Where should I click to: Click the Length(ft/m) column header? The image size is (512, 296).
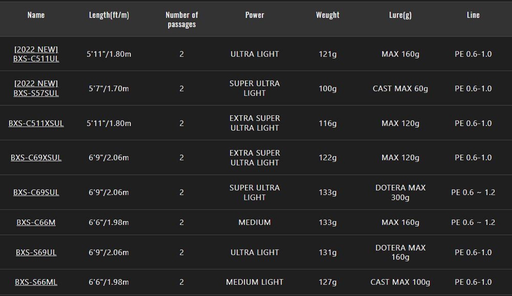(109, 15)
